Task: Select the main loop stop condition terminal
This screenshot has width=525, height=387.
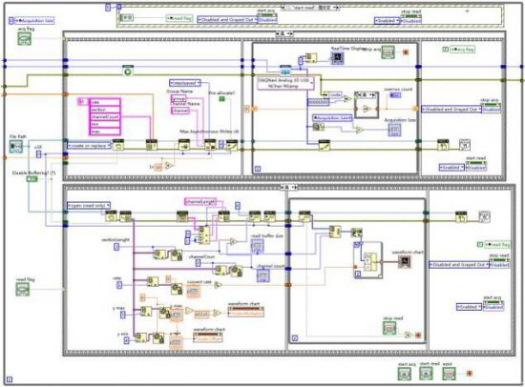Action: click(470, 374)
